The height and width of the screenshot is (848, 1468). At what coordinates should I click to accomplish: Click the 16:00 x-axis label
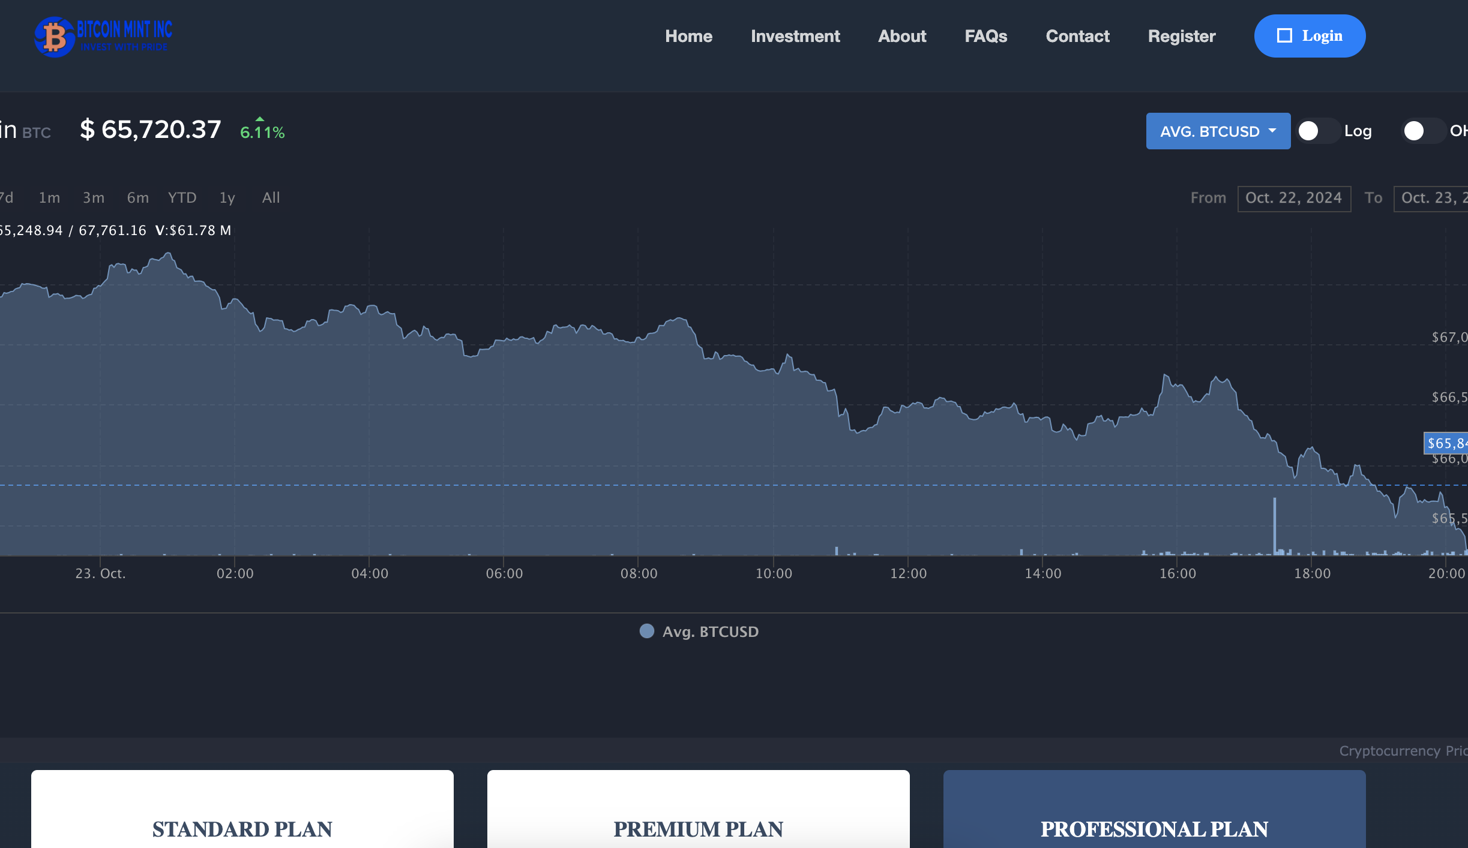(x=1178, y=573)
